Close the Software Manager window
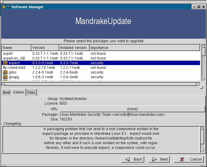The height and width of the screenshot is (167, 207). (203, 7)
